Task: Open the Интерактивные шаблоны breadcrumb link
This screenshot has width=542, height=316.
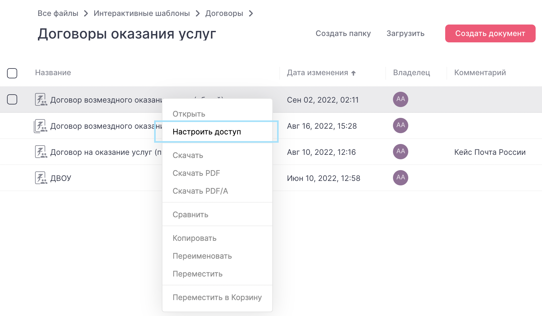Action: tap(141, 13)
